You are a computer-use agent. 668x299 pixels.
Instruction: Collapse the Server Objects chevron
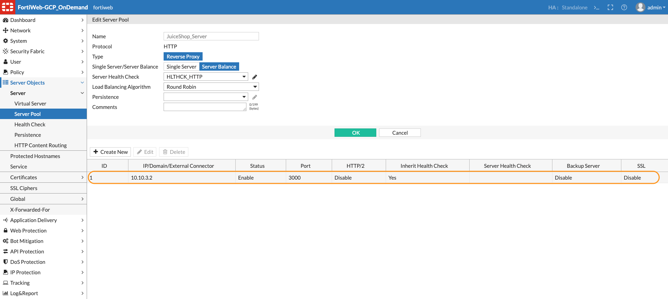pos(82,83)
